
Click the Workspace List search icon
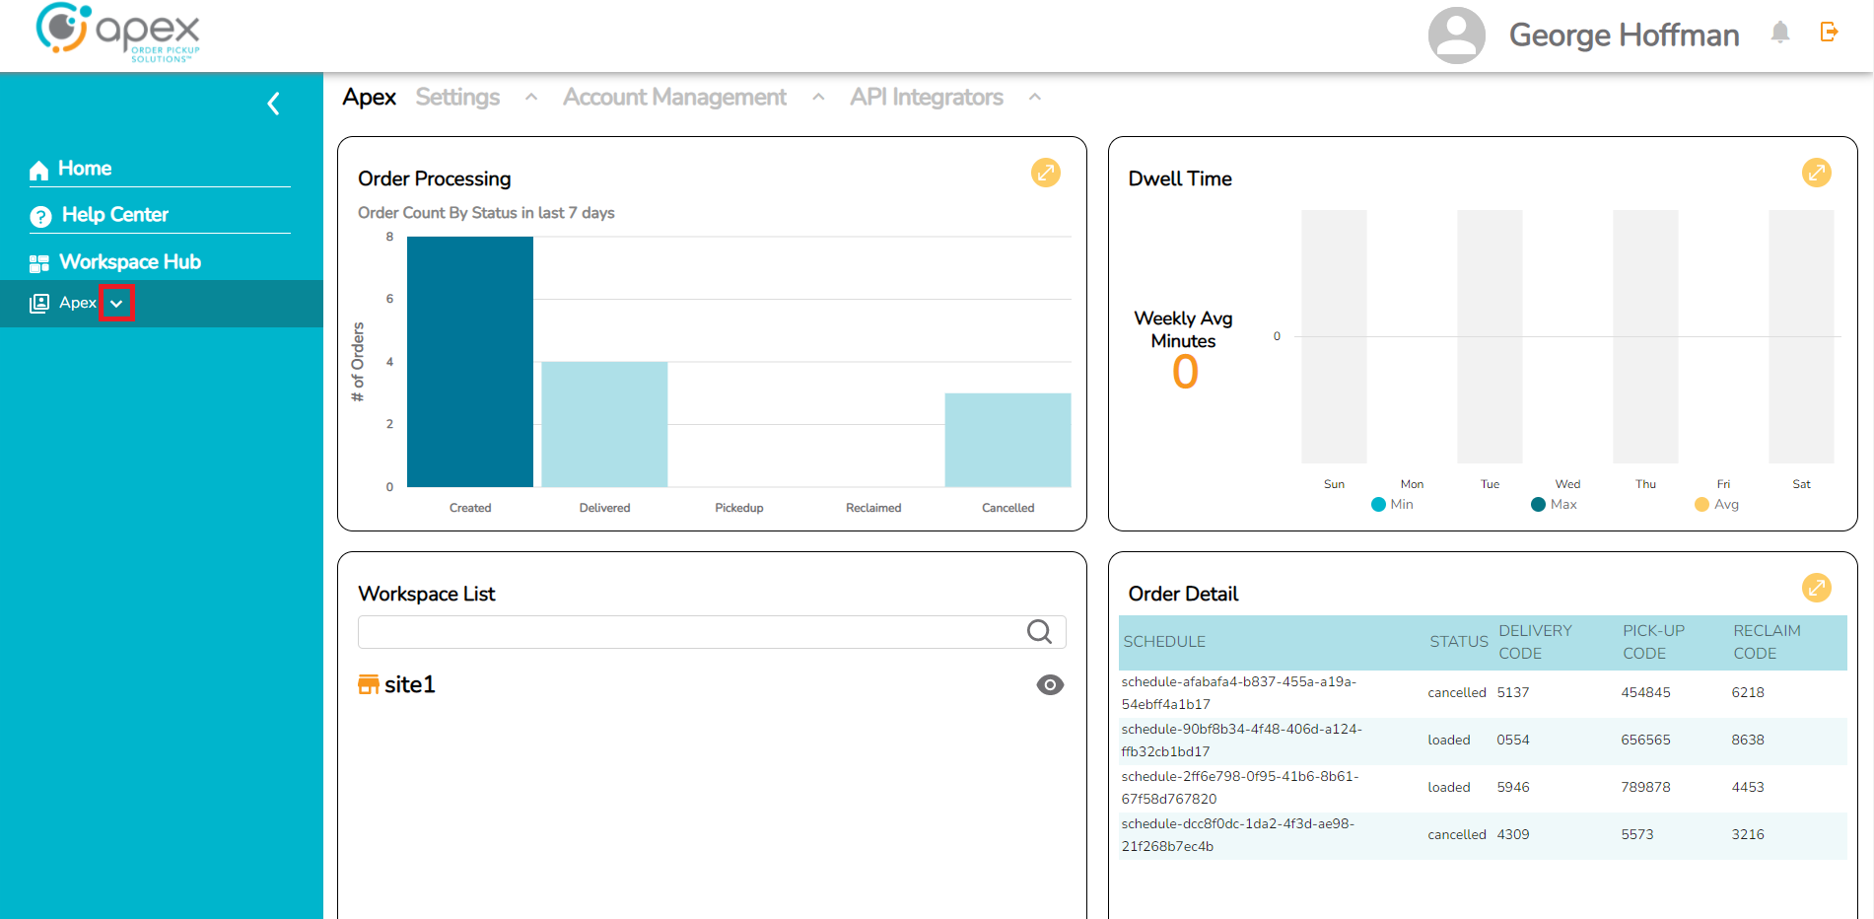(x=1039, y=632)
